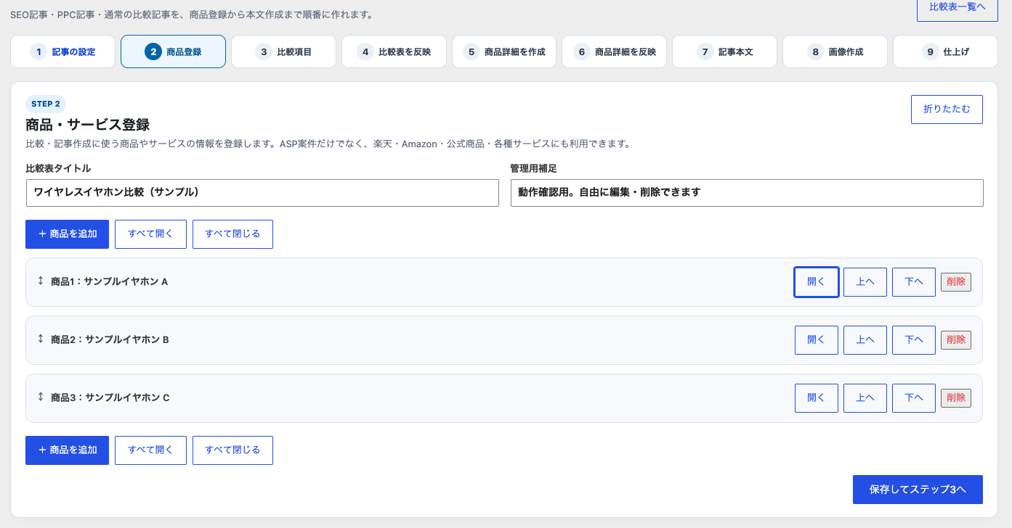Viewport: 1012px width, 528px height.
Task: Open step 3 比較項目
Action: click(283, 51)
